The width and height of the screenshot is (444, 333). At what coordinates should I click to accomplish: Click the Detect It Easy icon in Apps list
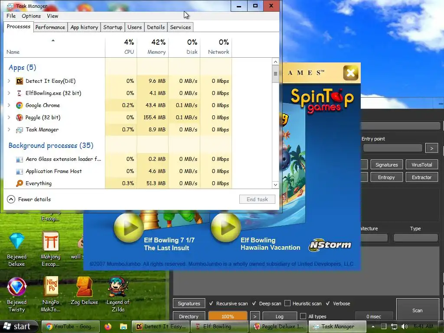pyautogui.click(x=19, y=81)
